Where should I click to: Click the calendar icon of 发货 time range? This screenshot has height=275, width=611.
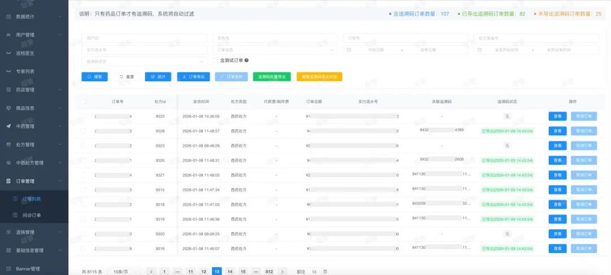click(x=479, y=50)
